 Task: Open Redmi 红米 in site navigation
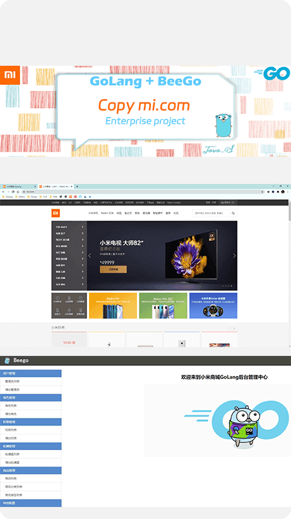(107, 214)
